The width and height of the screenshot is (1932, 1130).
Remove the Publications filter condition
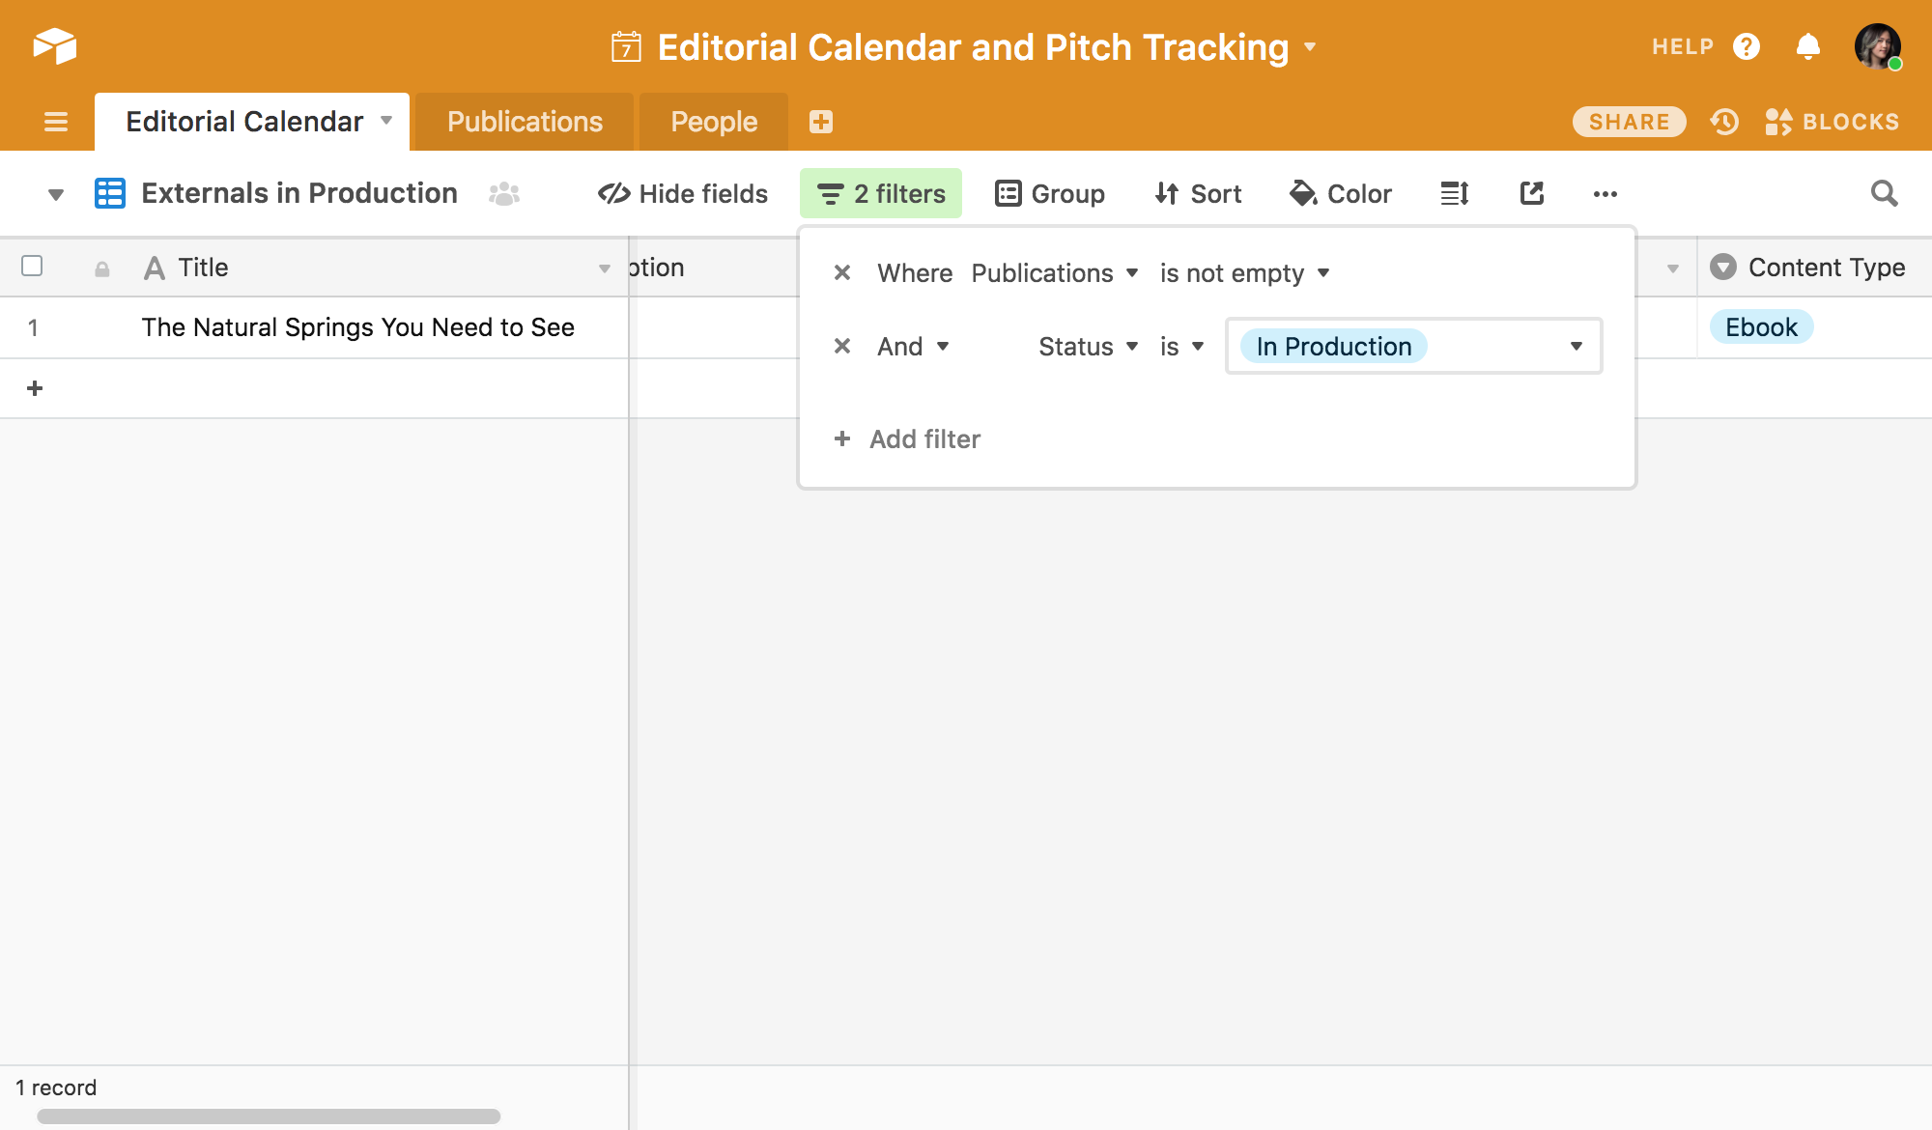(842, 272)
